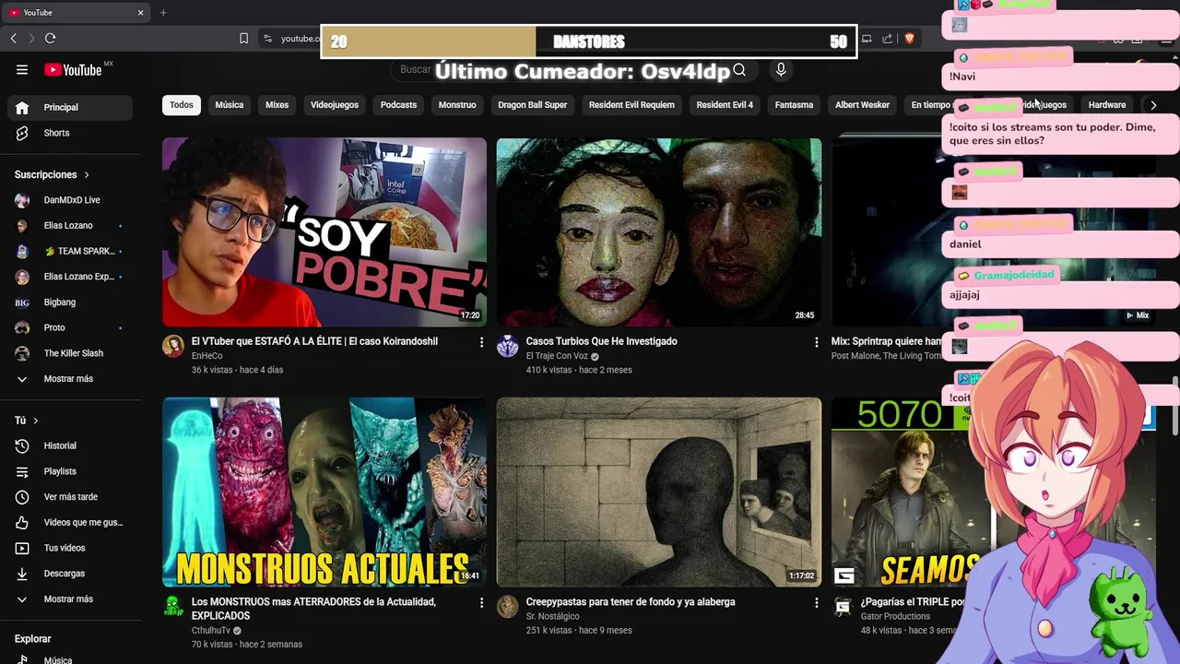Viewport: 1180px width, 664px height.
Task: Open Ver más tarde list
Action: (x=70, y=497)
